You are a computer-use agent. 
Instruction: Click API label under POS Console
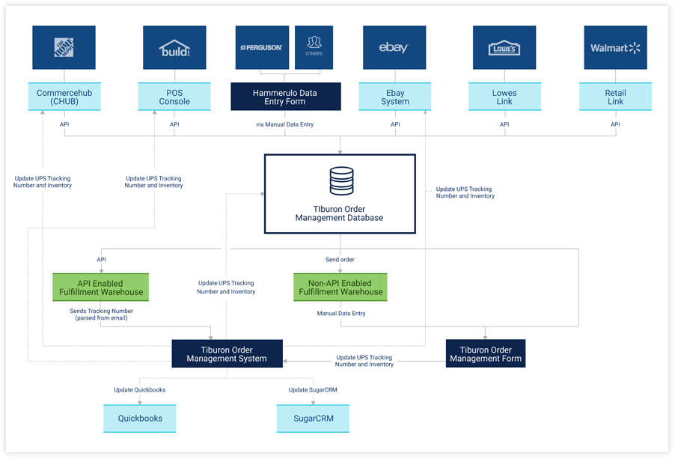pyautogui.click(x=174, y=124)
